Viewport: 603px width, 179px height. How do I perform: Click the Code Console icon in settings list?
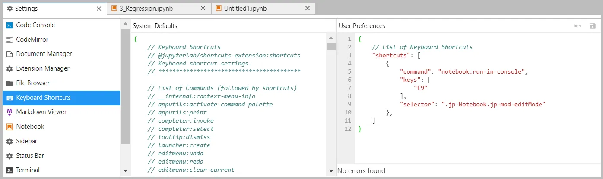point(10,25)
